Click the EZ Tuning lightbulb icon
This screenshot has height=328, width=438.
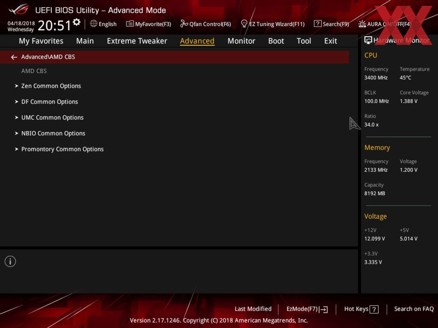[244, 23]
